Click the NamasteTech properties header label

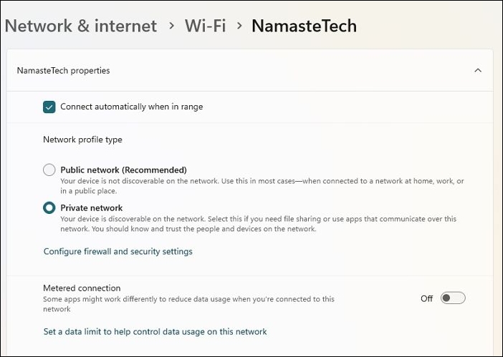click(x=63, y=71)
